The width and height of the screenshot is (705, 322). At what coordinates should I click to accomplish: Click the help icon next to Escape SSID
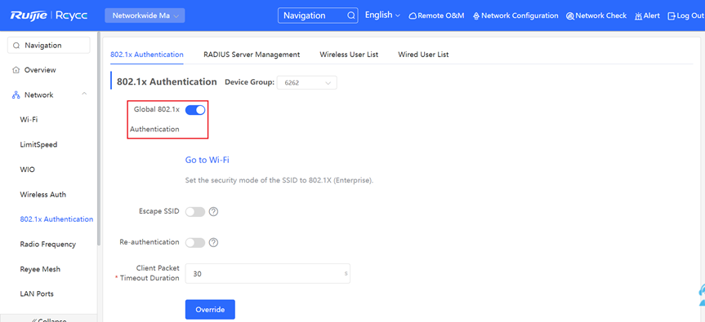click(x=213, y=211)
